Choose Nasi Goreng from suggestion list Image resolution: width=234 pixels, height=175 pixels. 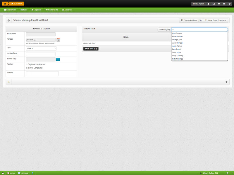177,33
